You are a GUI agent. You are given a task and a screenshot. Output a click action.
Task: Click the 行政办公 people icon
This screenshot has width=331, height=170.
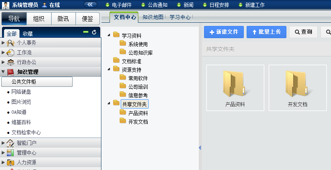(11, 62)
